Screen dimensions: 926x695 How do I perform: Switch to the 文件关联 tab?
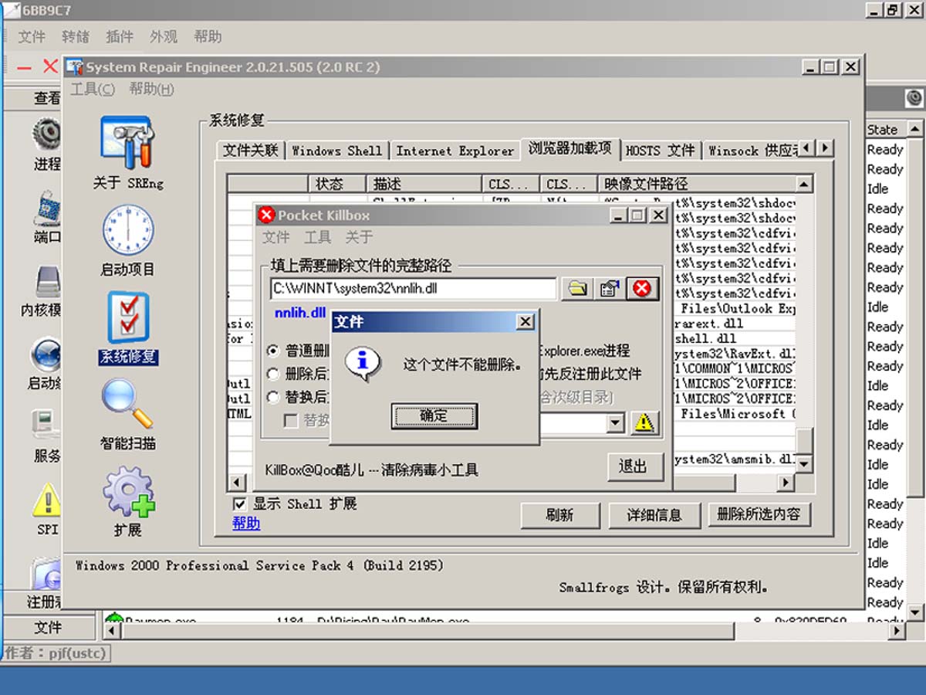pyautogui.click(x=250, y=151)
